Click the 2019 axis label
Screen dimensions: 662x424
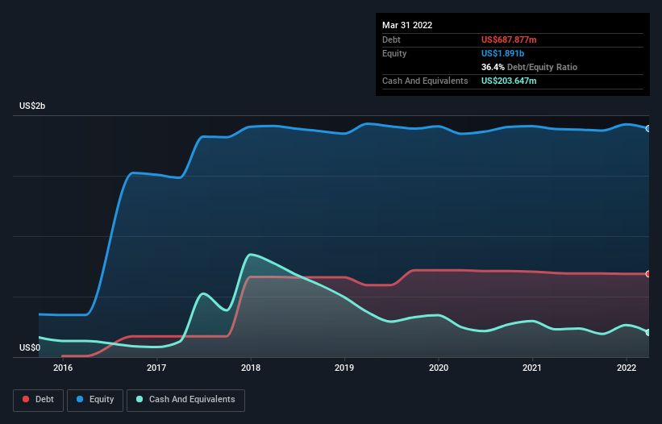point(344,368)
